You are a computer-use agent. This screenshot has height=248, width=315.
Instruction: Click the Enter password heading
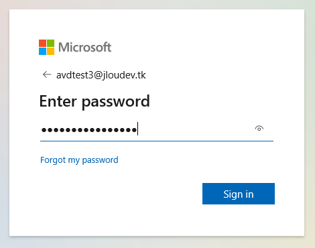[94, 102]
